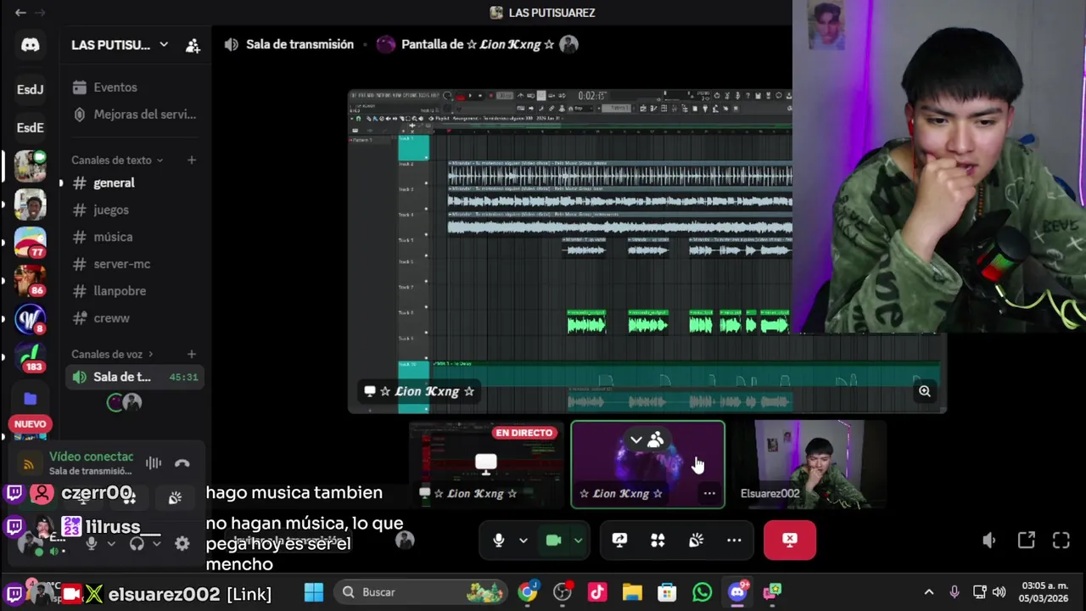
Task: Select the server-mc text channel
Action: click(121, 264)
